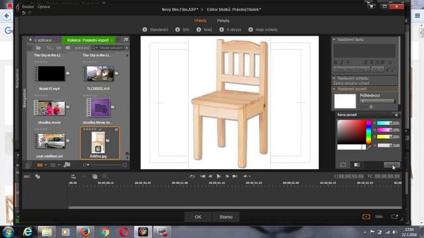Image resolution: width=424 pixels, height=238 pixels.
Task: Switch library to list details view
Action: click(53, 165)
